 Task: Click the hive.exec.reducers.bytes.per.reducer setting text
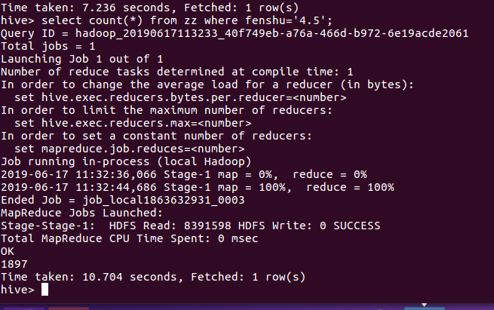[x=181, y=97]
